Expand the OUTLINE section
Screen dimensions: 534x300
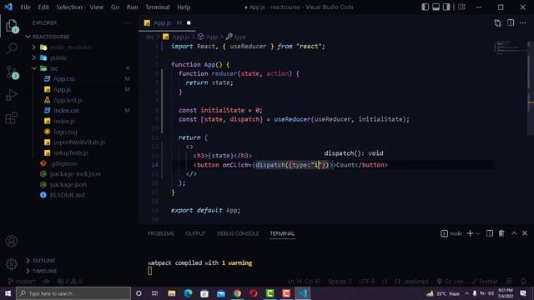pyautogui.click(x=44, y=261)
